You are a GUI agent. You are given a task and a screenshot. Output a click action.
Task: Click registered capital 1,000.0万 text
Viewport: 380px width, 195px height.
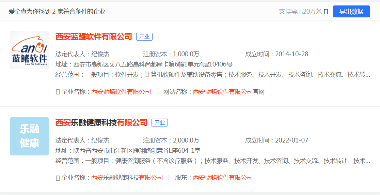click(x=186, y=54)
